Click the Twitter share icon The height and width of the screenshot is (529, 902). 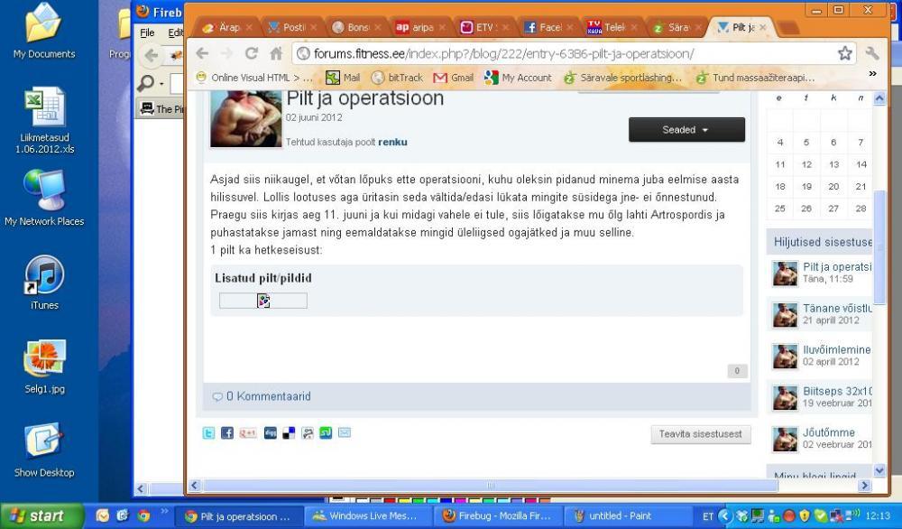pyautogui.click(x=208, y=433)
